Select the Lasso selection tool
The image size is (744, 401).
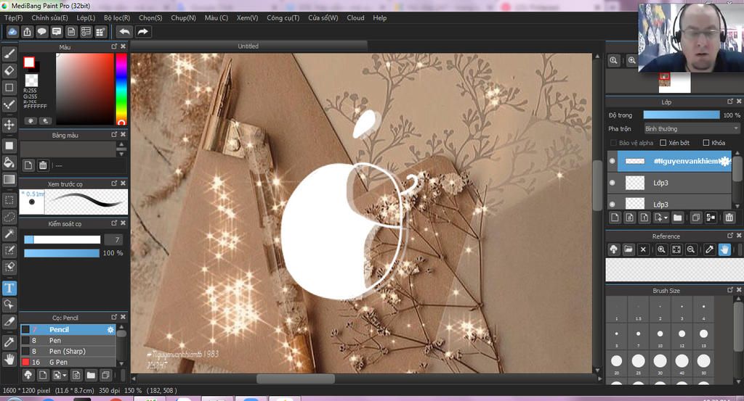[9, 217]
